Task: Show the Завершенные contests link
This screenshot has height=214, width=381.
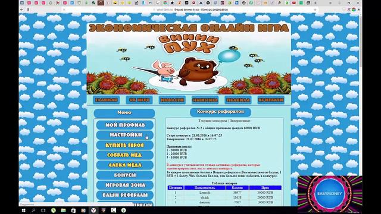Action: tap(240, 121)
